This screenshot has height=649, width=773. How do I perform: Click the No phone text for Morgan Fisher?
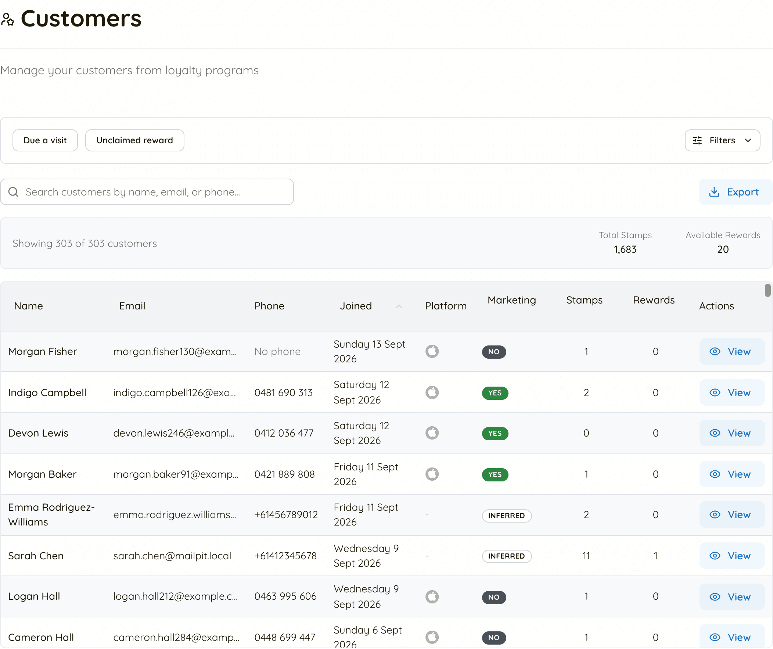click(x=277, y=352)
